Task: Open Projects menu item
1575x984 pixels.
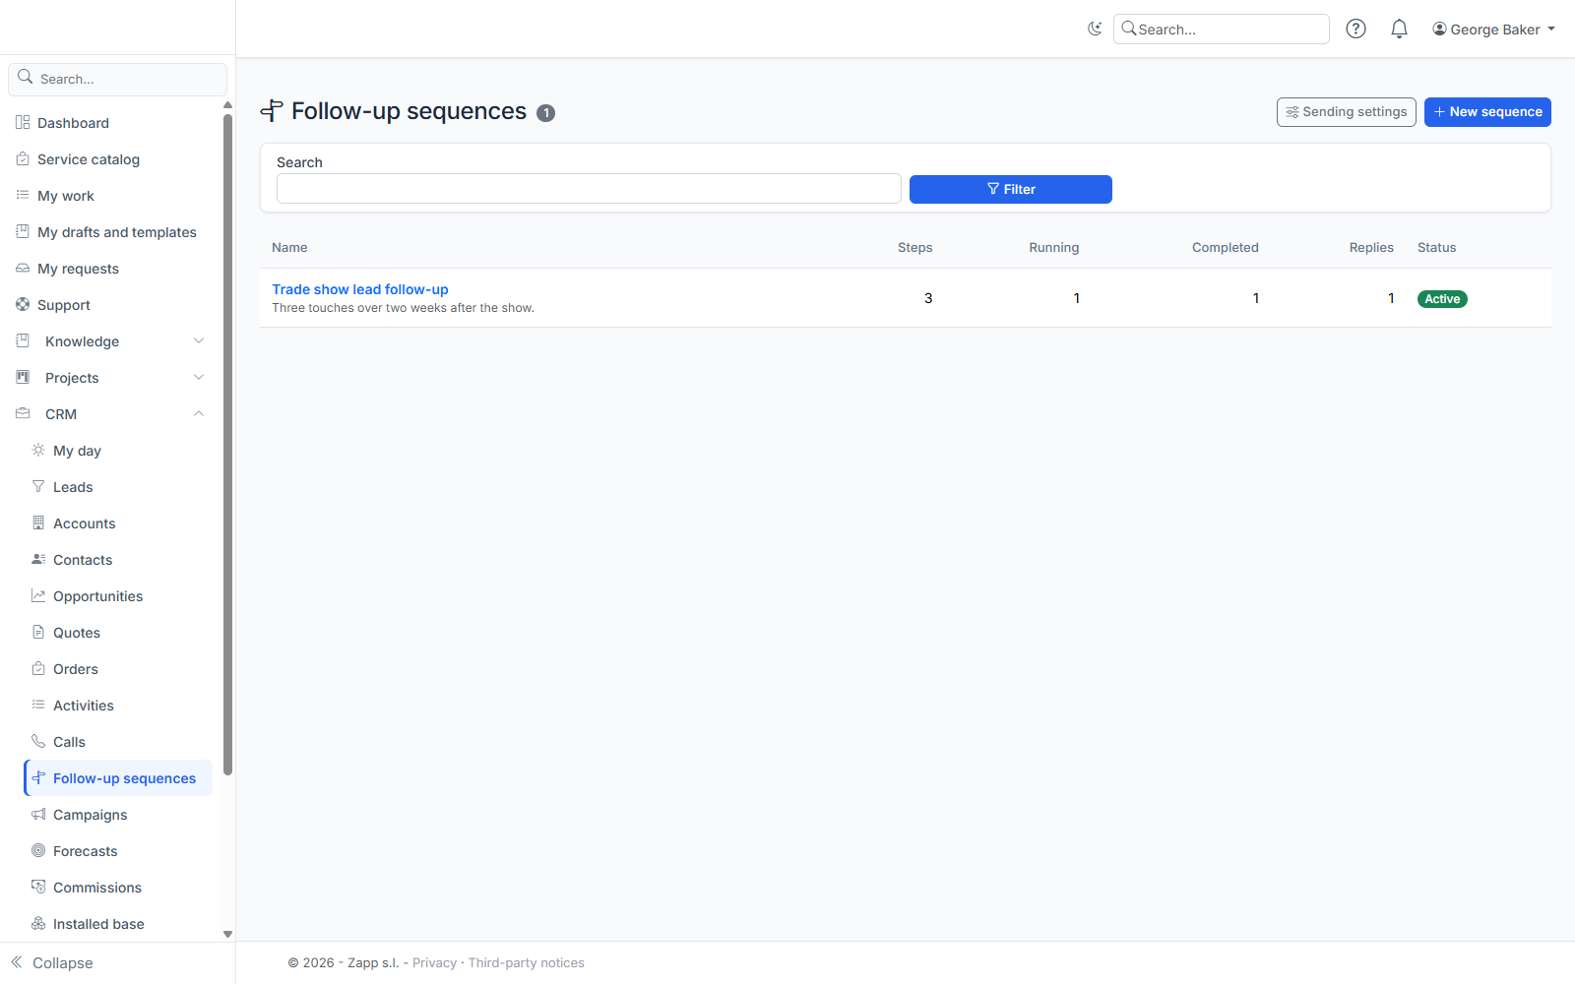Action: point(110,378)
